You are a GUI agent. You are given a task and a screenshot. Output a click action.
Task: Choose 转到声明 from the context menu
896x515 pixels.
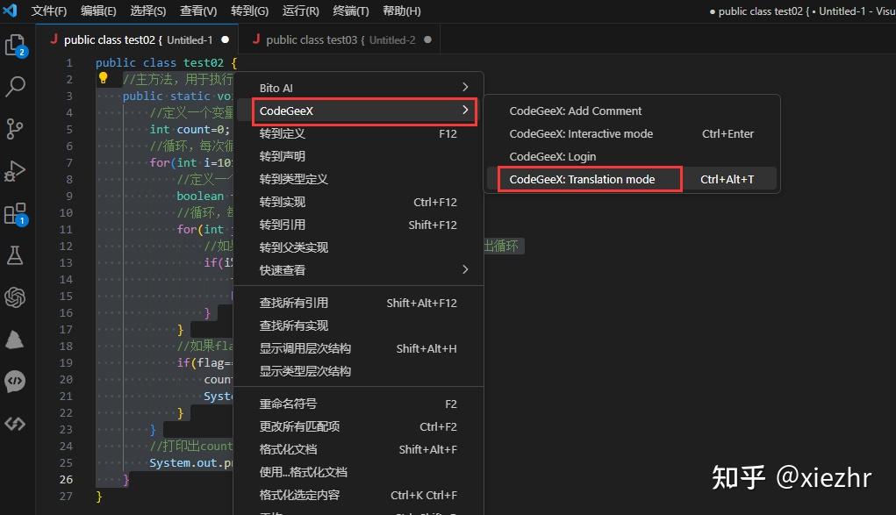359,156
